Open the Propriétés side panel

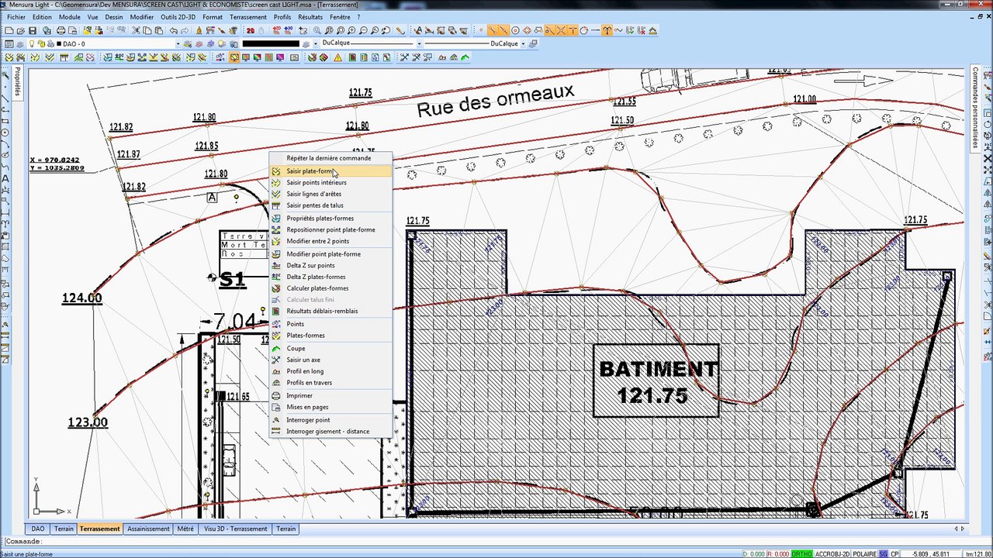17,82
